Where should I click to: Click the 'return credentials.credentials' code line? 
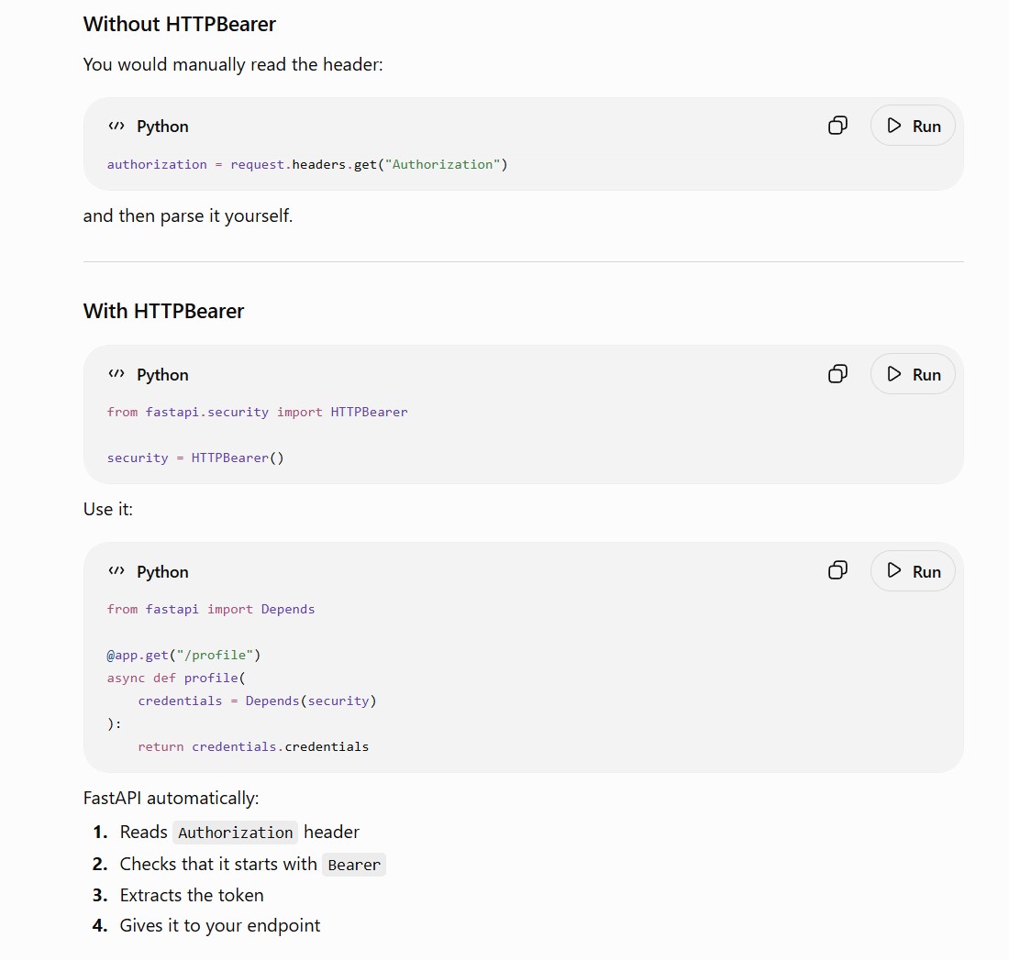[x=253, y=746]
